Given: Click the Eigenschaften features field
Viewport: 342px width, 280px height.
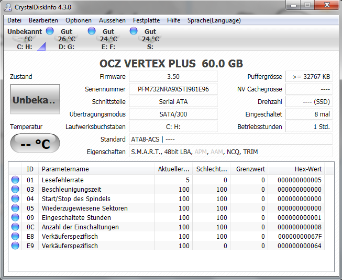Looking at the screenshot, I should tap(230, 152).
